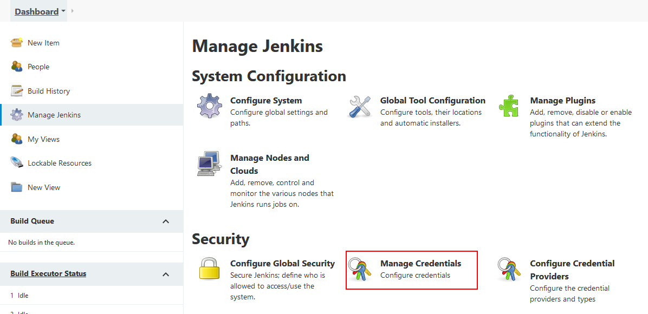Open My Views in the sidebar
The width and height of the screenshot is (648, 314).
pos(43,139)
